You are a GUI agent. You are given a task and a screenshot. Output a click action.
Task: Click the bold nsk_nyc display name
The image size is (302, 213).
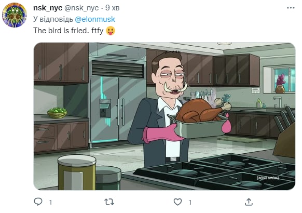pyautogui.click(x=48, y=8)
